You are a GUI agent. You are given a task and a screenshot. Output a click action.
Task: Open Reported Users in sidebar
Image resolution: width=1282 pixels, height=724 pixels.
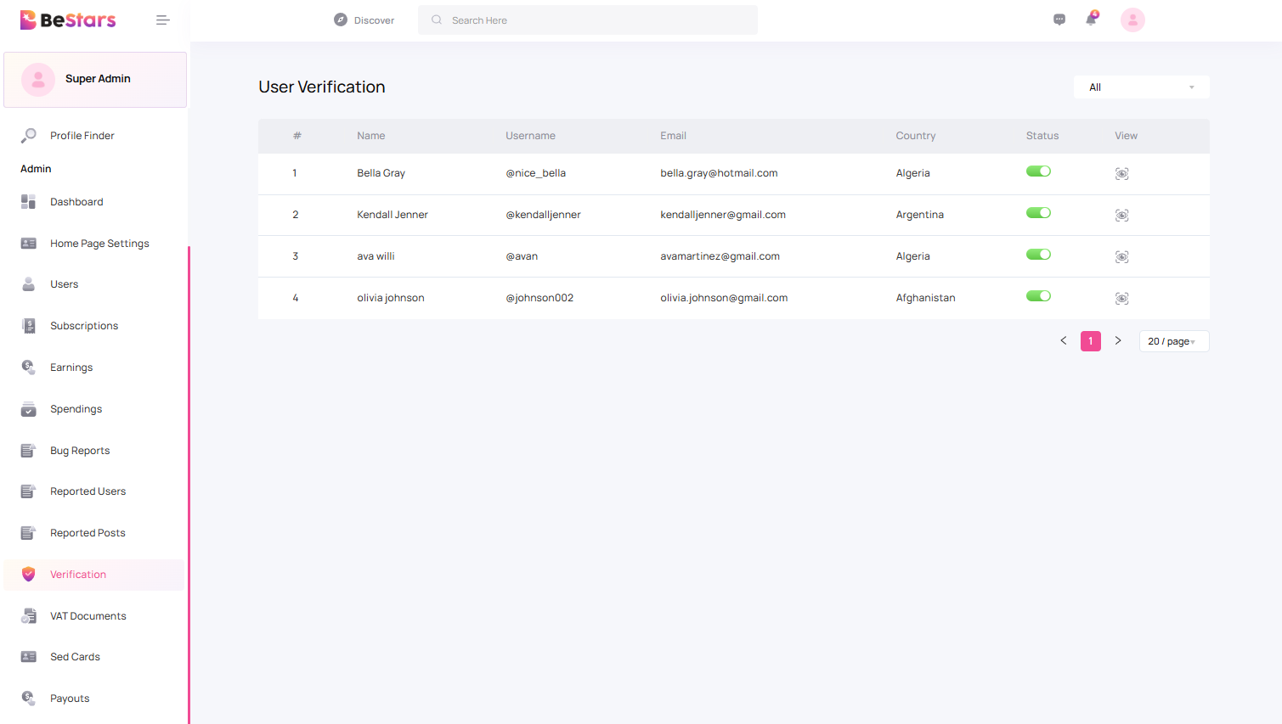pos(88,491)
